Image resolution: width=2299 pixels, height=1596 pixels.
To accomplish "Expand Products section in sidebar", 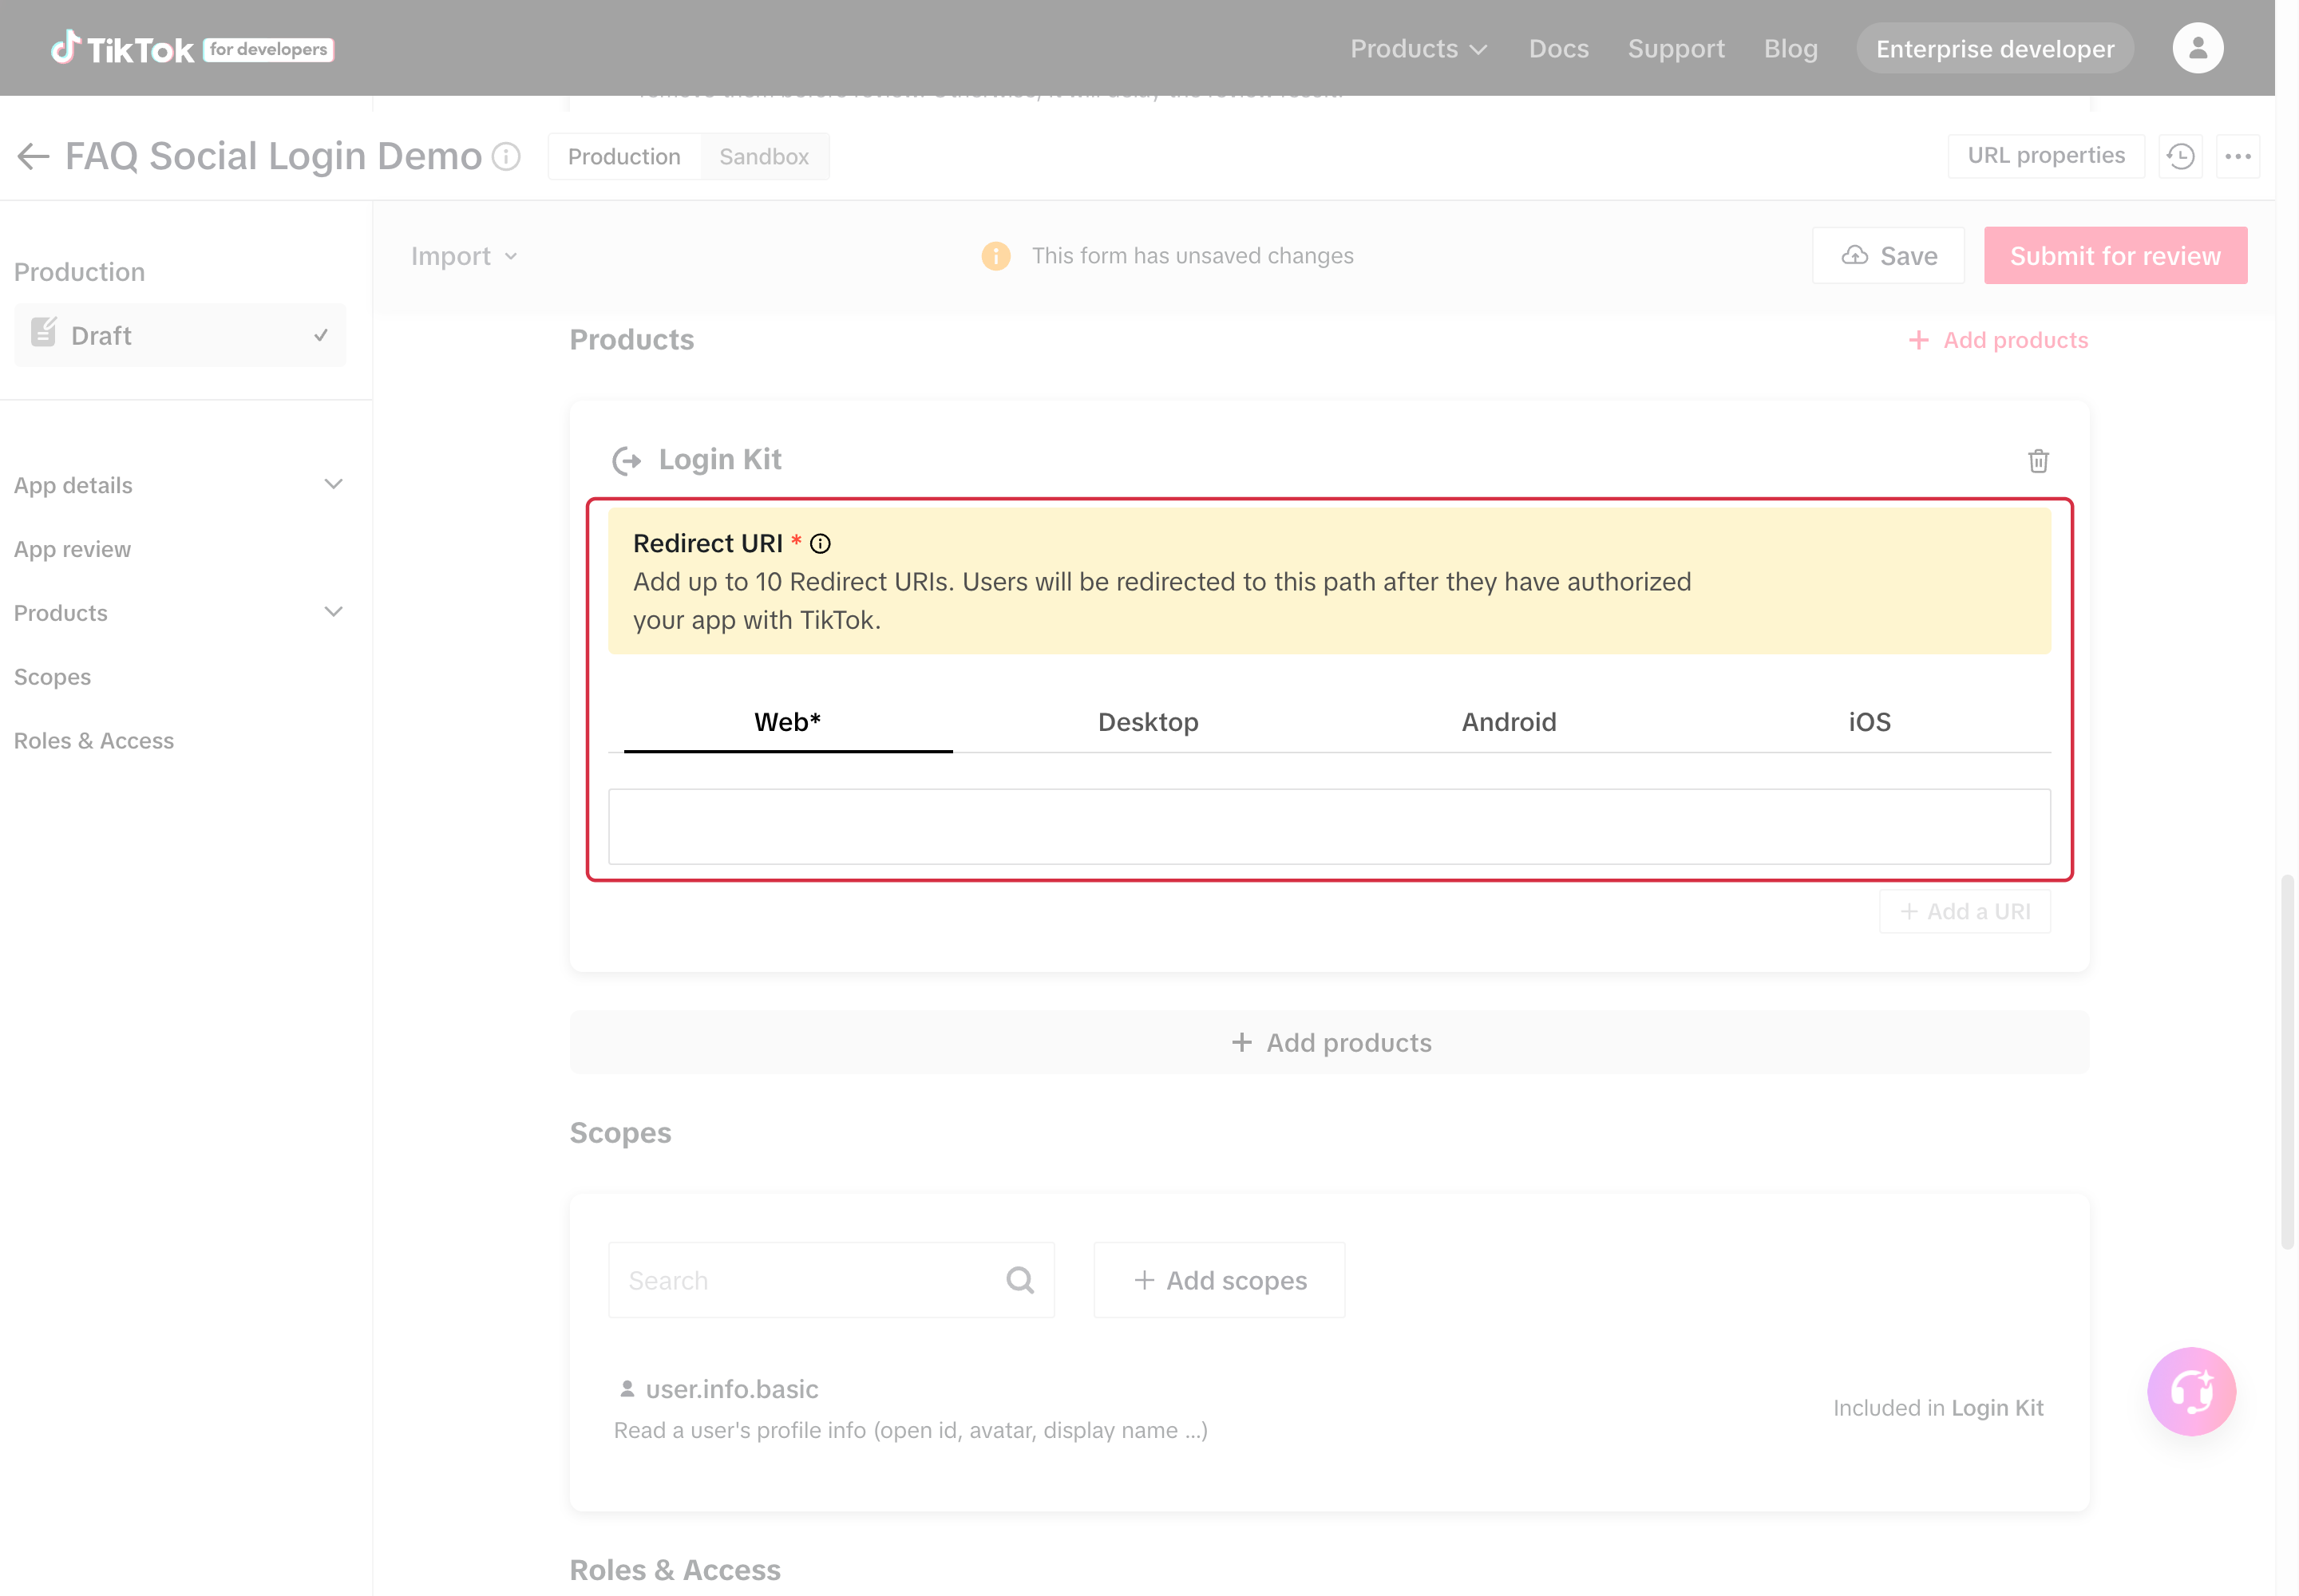I will pos(180,612).
